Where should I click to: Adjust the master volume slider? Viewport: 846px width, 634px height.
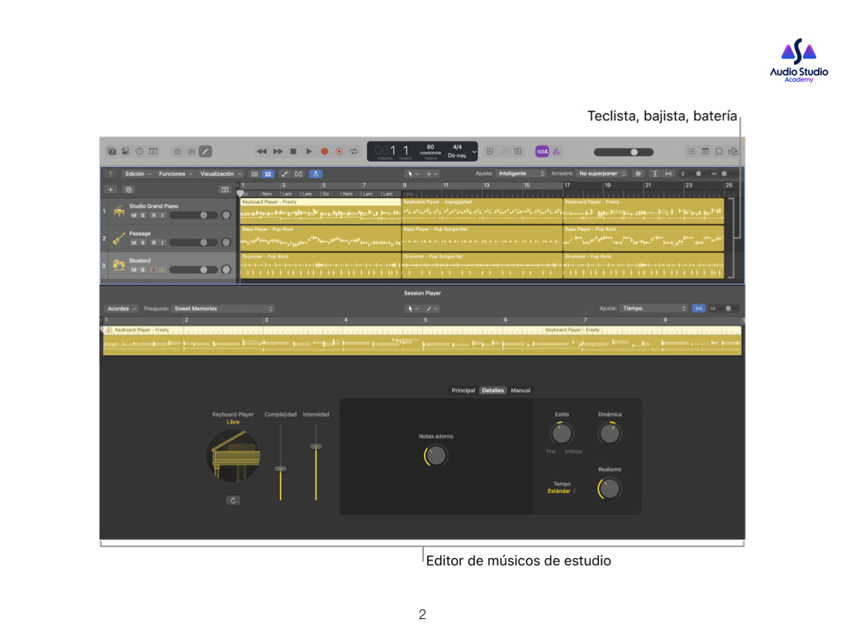click(x=624, y=152)
